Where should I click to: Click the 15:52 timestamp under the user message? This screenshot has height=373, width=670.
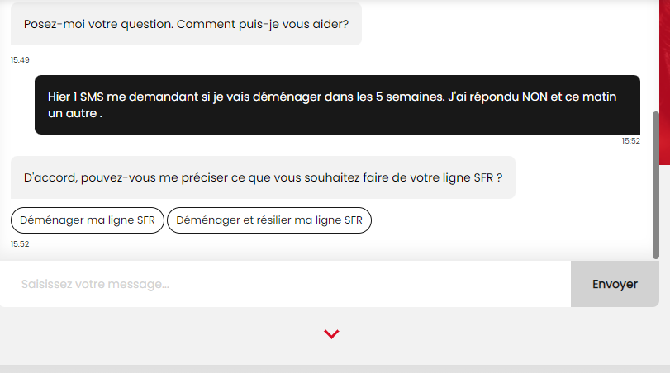click(630, 141)
